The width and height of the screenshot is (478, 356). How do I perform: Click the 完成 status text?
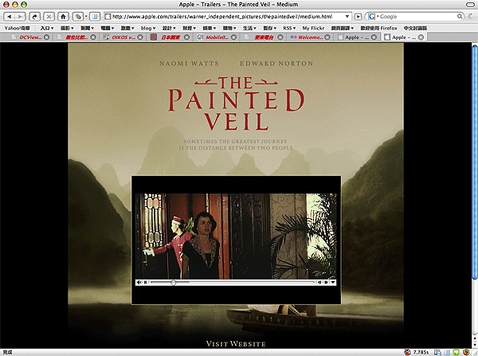7,352
